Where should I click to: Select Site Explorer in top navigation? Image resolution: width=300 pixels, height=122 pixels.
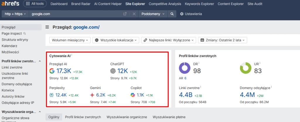(135, 4)
